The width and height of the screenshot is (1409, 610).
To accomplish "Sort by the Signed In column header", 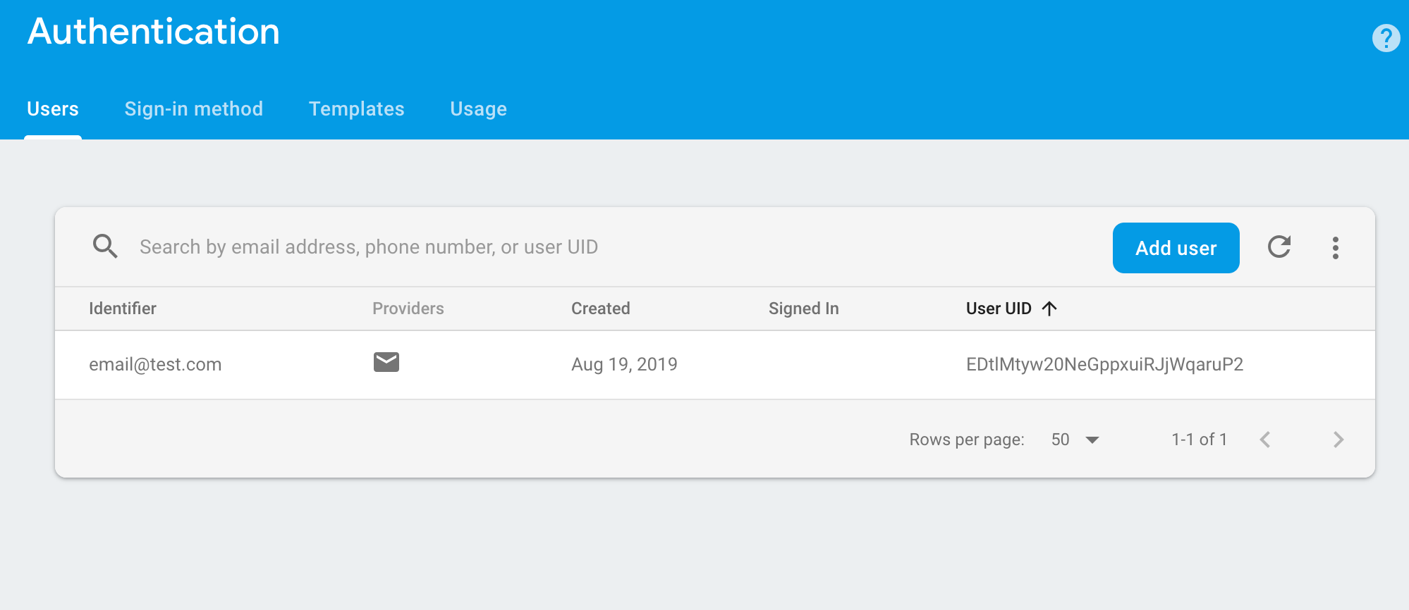I will [804, 309].
